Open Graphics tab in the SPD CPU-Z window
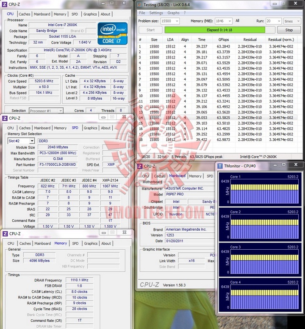 90,128
